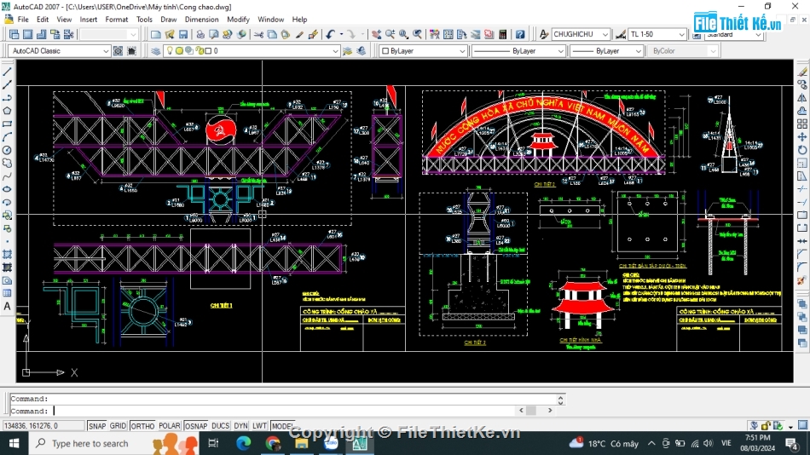This screenshot has height=455, width=810.
Task: Open the Dimension menu
Action: coord(201,20)
